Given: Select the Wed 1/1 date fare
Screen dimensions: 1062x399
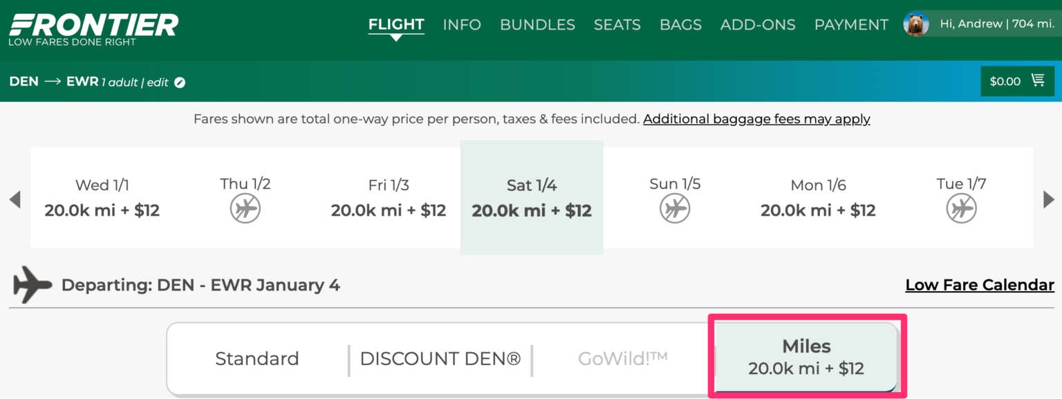Looking at the screenshot, I should pos(102,198).
